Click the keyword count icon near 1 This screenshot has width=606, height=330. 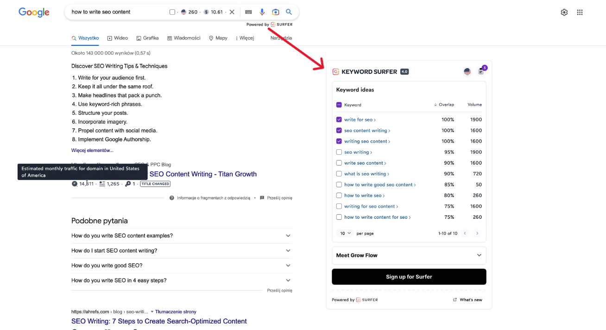(x=128, y=184)
